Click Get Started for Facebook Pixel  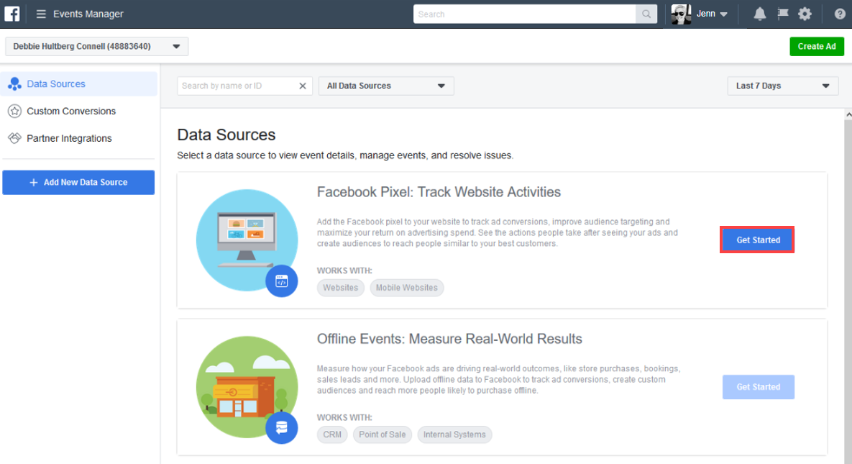click(x=758, y=240)
